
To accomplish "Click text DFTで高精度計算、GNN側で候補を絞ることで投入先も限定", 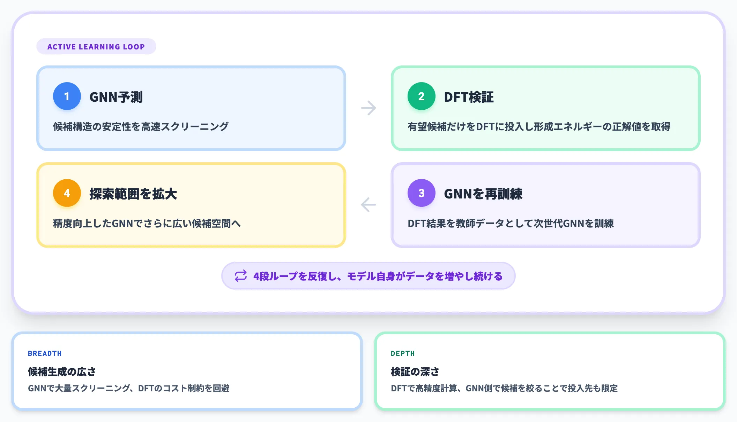I will [x=505, y=388].
